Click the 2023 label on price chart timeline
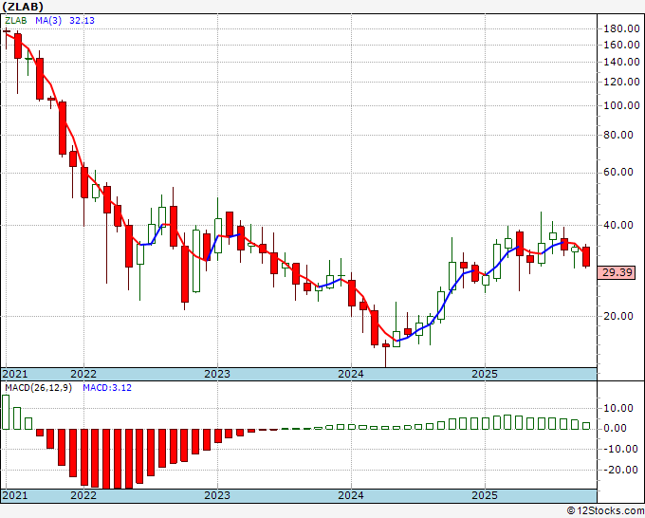 point(217,374)
